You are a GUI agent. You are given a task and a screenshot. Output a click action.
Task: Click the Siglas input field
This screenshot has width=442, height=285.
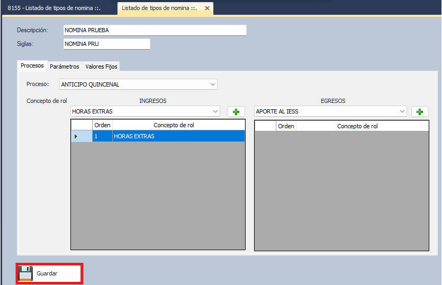[x=106, y=44]
